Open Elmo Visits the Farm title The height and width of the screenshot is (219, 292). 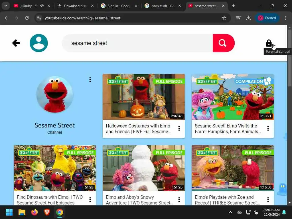228,129
